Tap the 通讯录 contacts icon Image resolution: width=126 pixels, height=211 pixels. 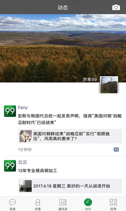[63, 202]
